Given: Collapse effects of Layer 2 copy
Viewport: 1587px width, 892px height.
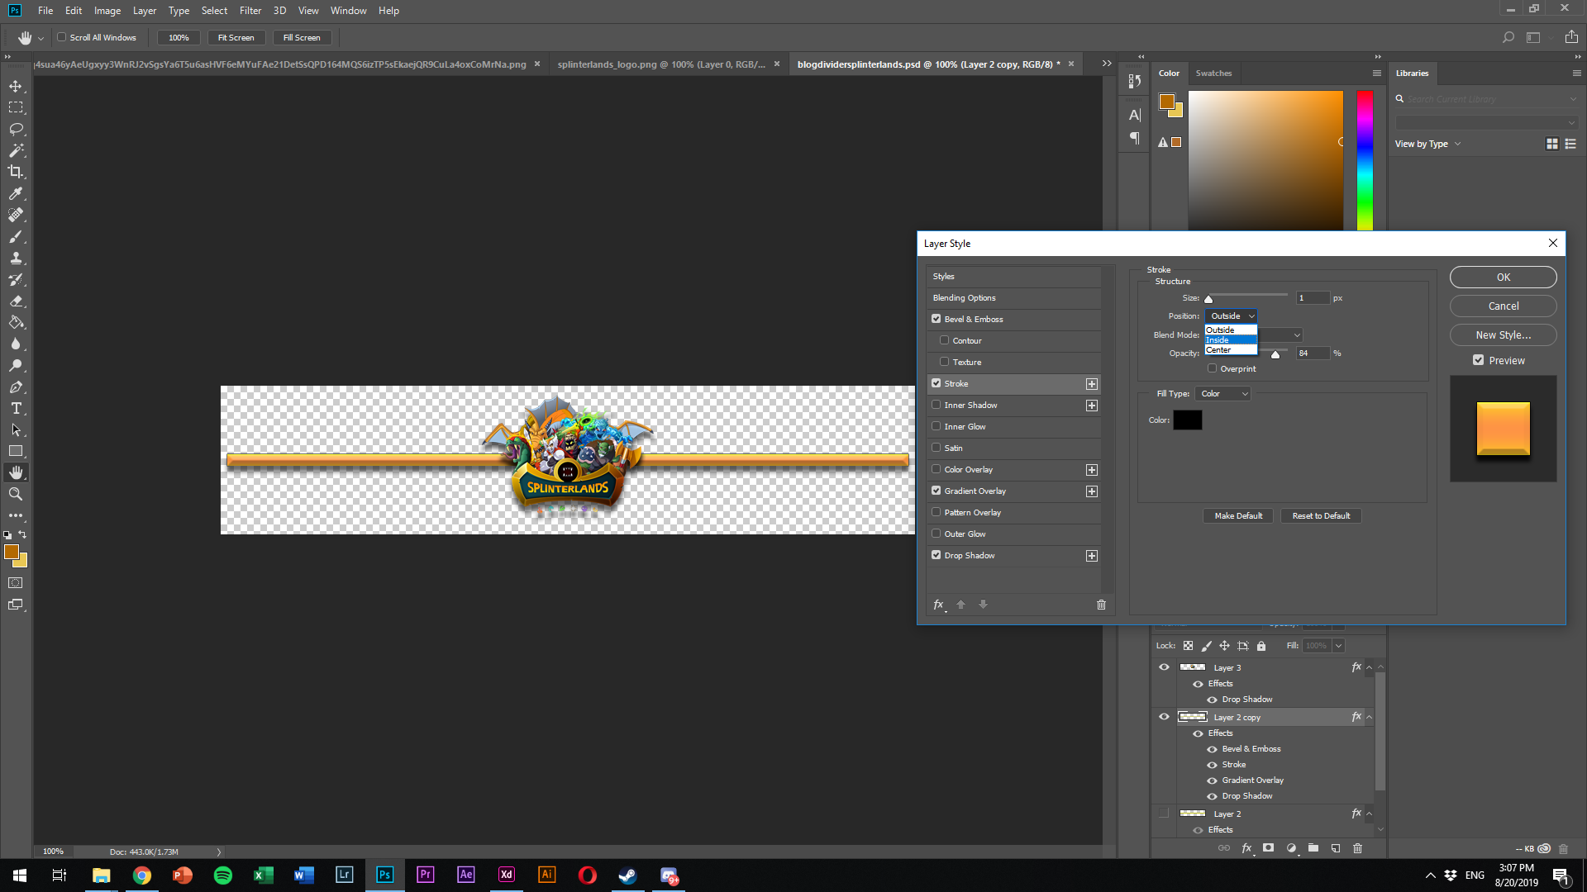Looking at the screenshot, I should tap(1370, 717).
